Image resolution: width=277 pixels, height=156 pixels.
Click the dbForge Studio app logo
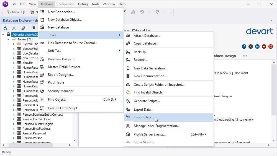(5, 4)
